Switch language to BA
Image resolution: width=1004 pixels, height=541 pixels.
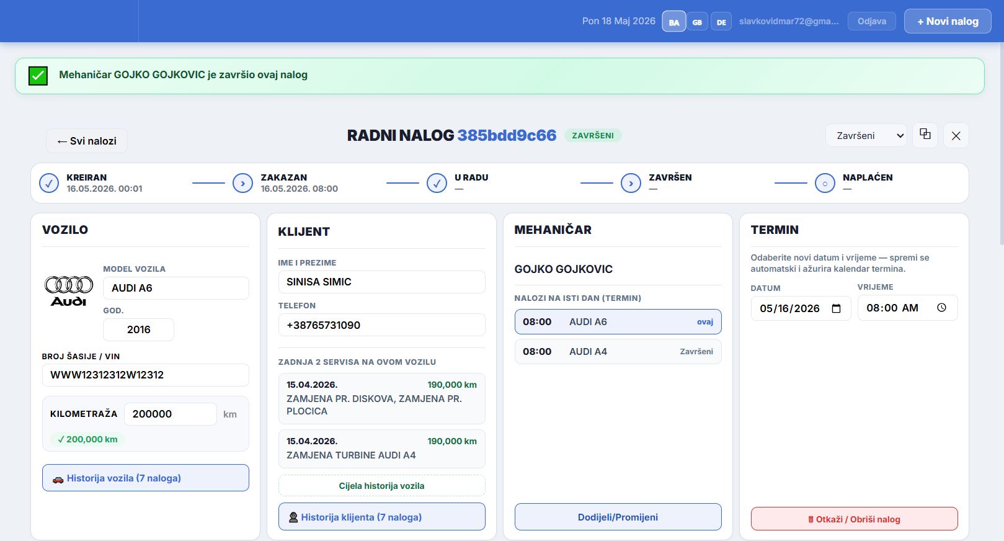click(673, 22)
